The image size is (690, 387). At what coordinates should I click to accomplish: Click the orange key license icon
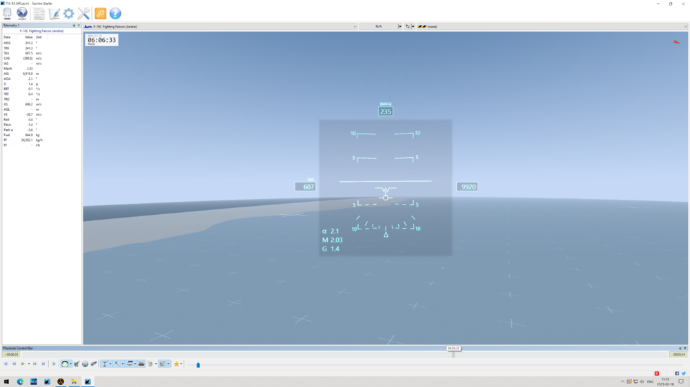(100, 14)
